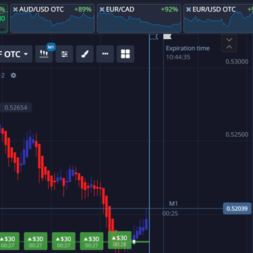The height and width of the screenshot is (253, 253).
Task: Click the 0.52654 price tag
Action: (16, 107)
